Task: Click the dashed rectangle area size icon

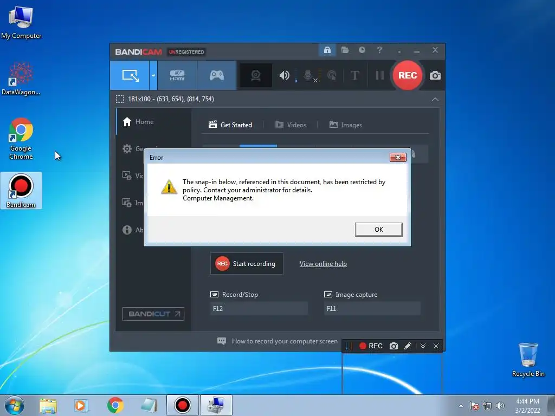Action: 120,99
